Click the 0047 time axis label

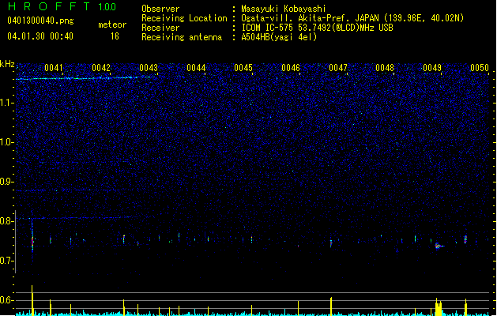[x=338, y=68]
